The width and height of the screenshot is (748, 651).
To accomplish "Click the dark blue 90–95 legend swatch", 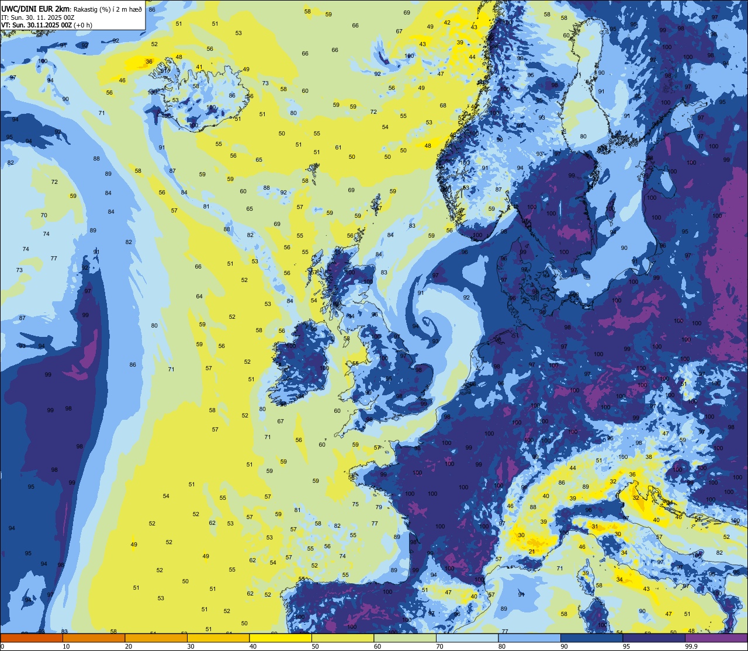I will [591, 638].
